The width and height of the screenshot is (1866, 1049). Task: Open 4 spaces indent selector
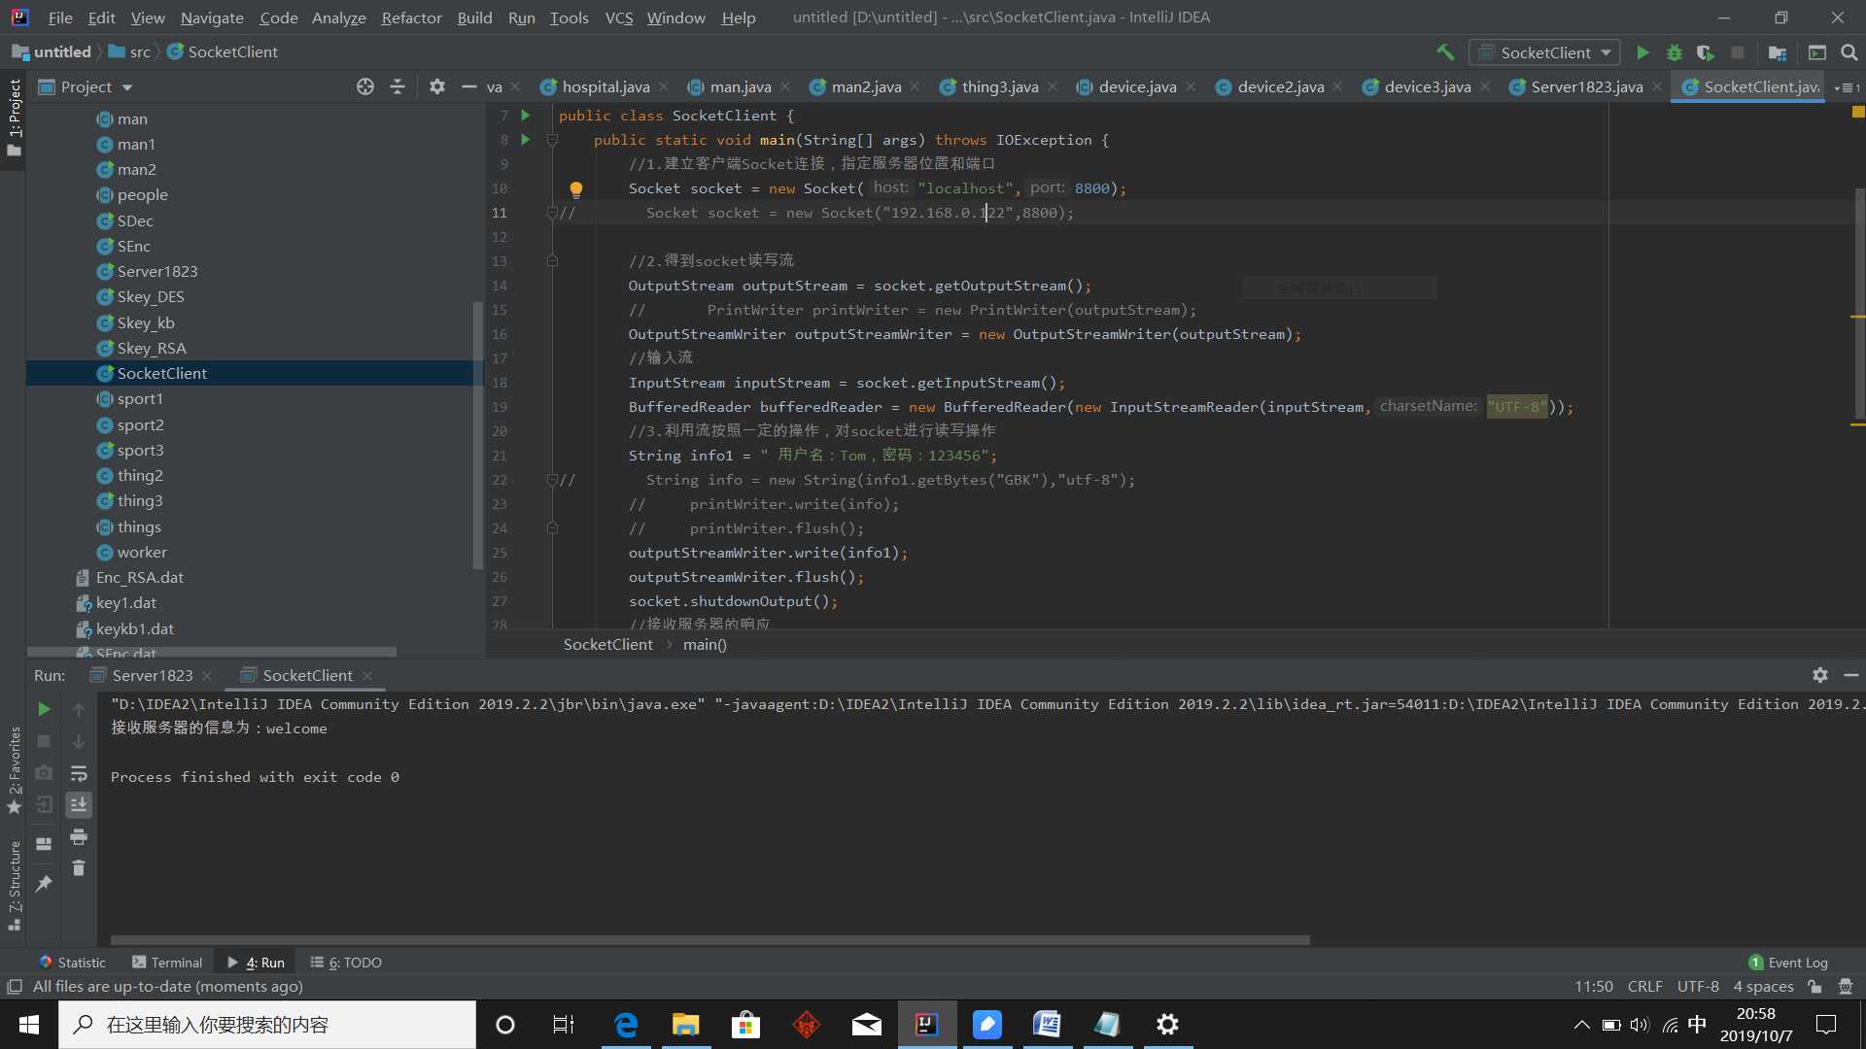click(x=1763, y=986)
